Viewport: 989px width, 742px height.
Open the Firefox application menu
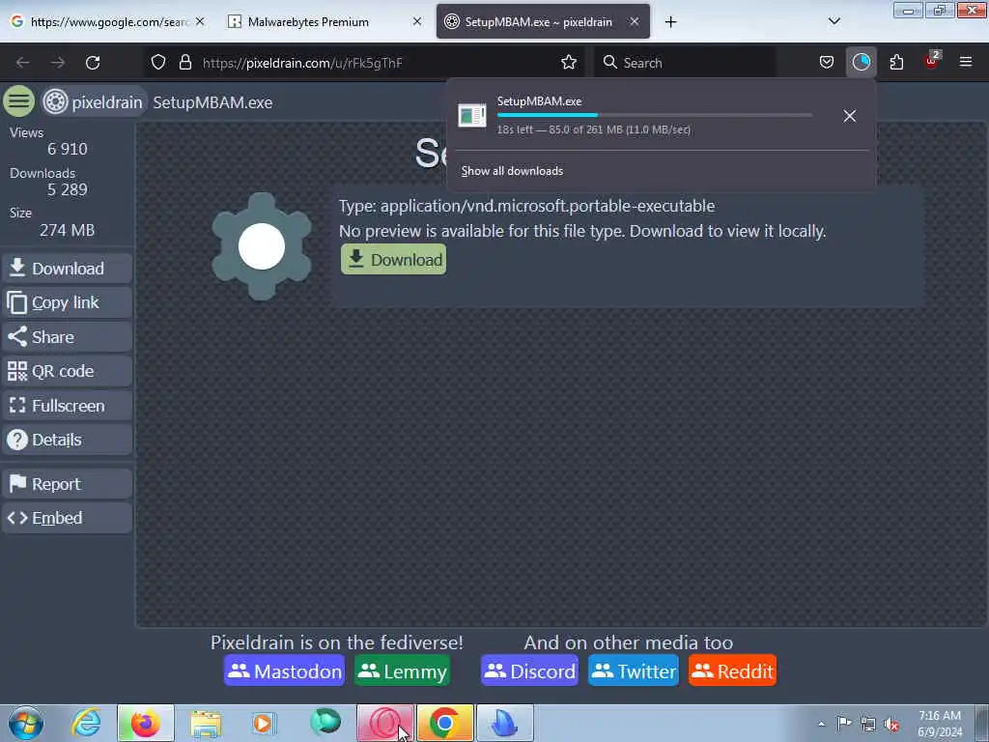[x=966, y=62]
